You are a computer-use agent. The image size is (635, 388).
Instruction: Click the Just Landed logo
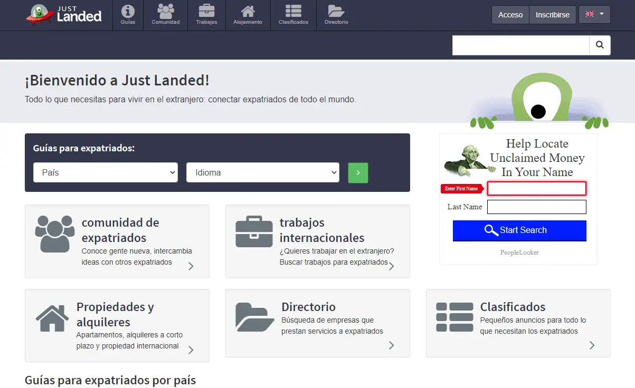(x=64, y=15)
